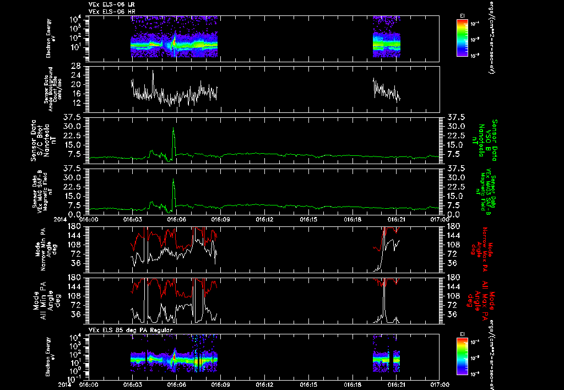Screen dimensions: 564x390
Task: Click '016:09' on the time axis under the SAF-B panel
Action: pos(220,219)
